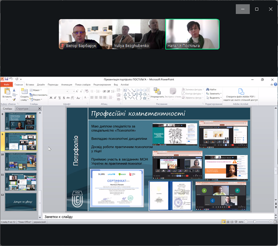
Task: Switch to the Структура outline pane tab
Action: 22,109
